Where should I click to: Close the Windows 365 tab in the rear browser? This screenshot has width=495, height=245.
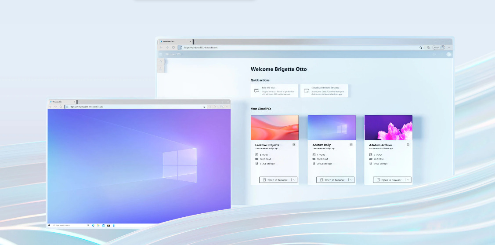coord(190,41)
